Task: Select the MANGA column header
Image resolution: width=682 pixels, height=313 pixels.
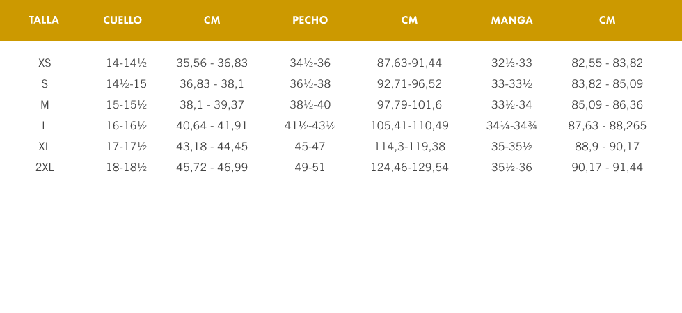Action: pos(511,20)
